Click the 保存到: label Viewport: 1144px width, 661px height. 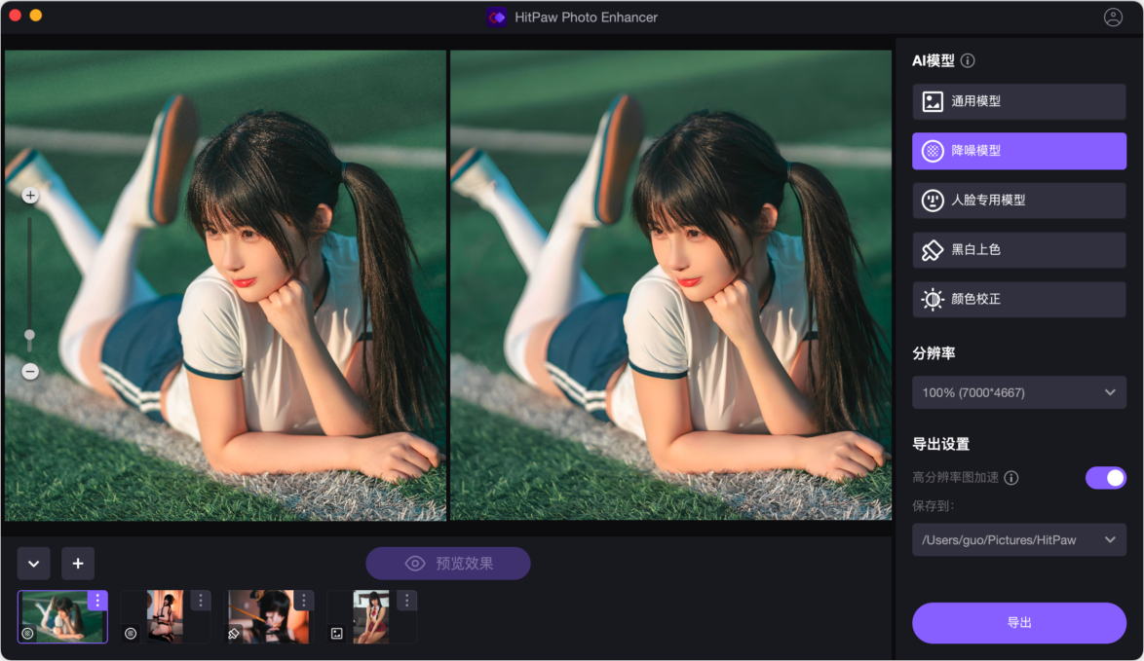coord(934,506)
